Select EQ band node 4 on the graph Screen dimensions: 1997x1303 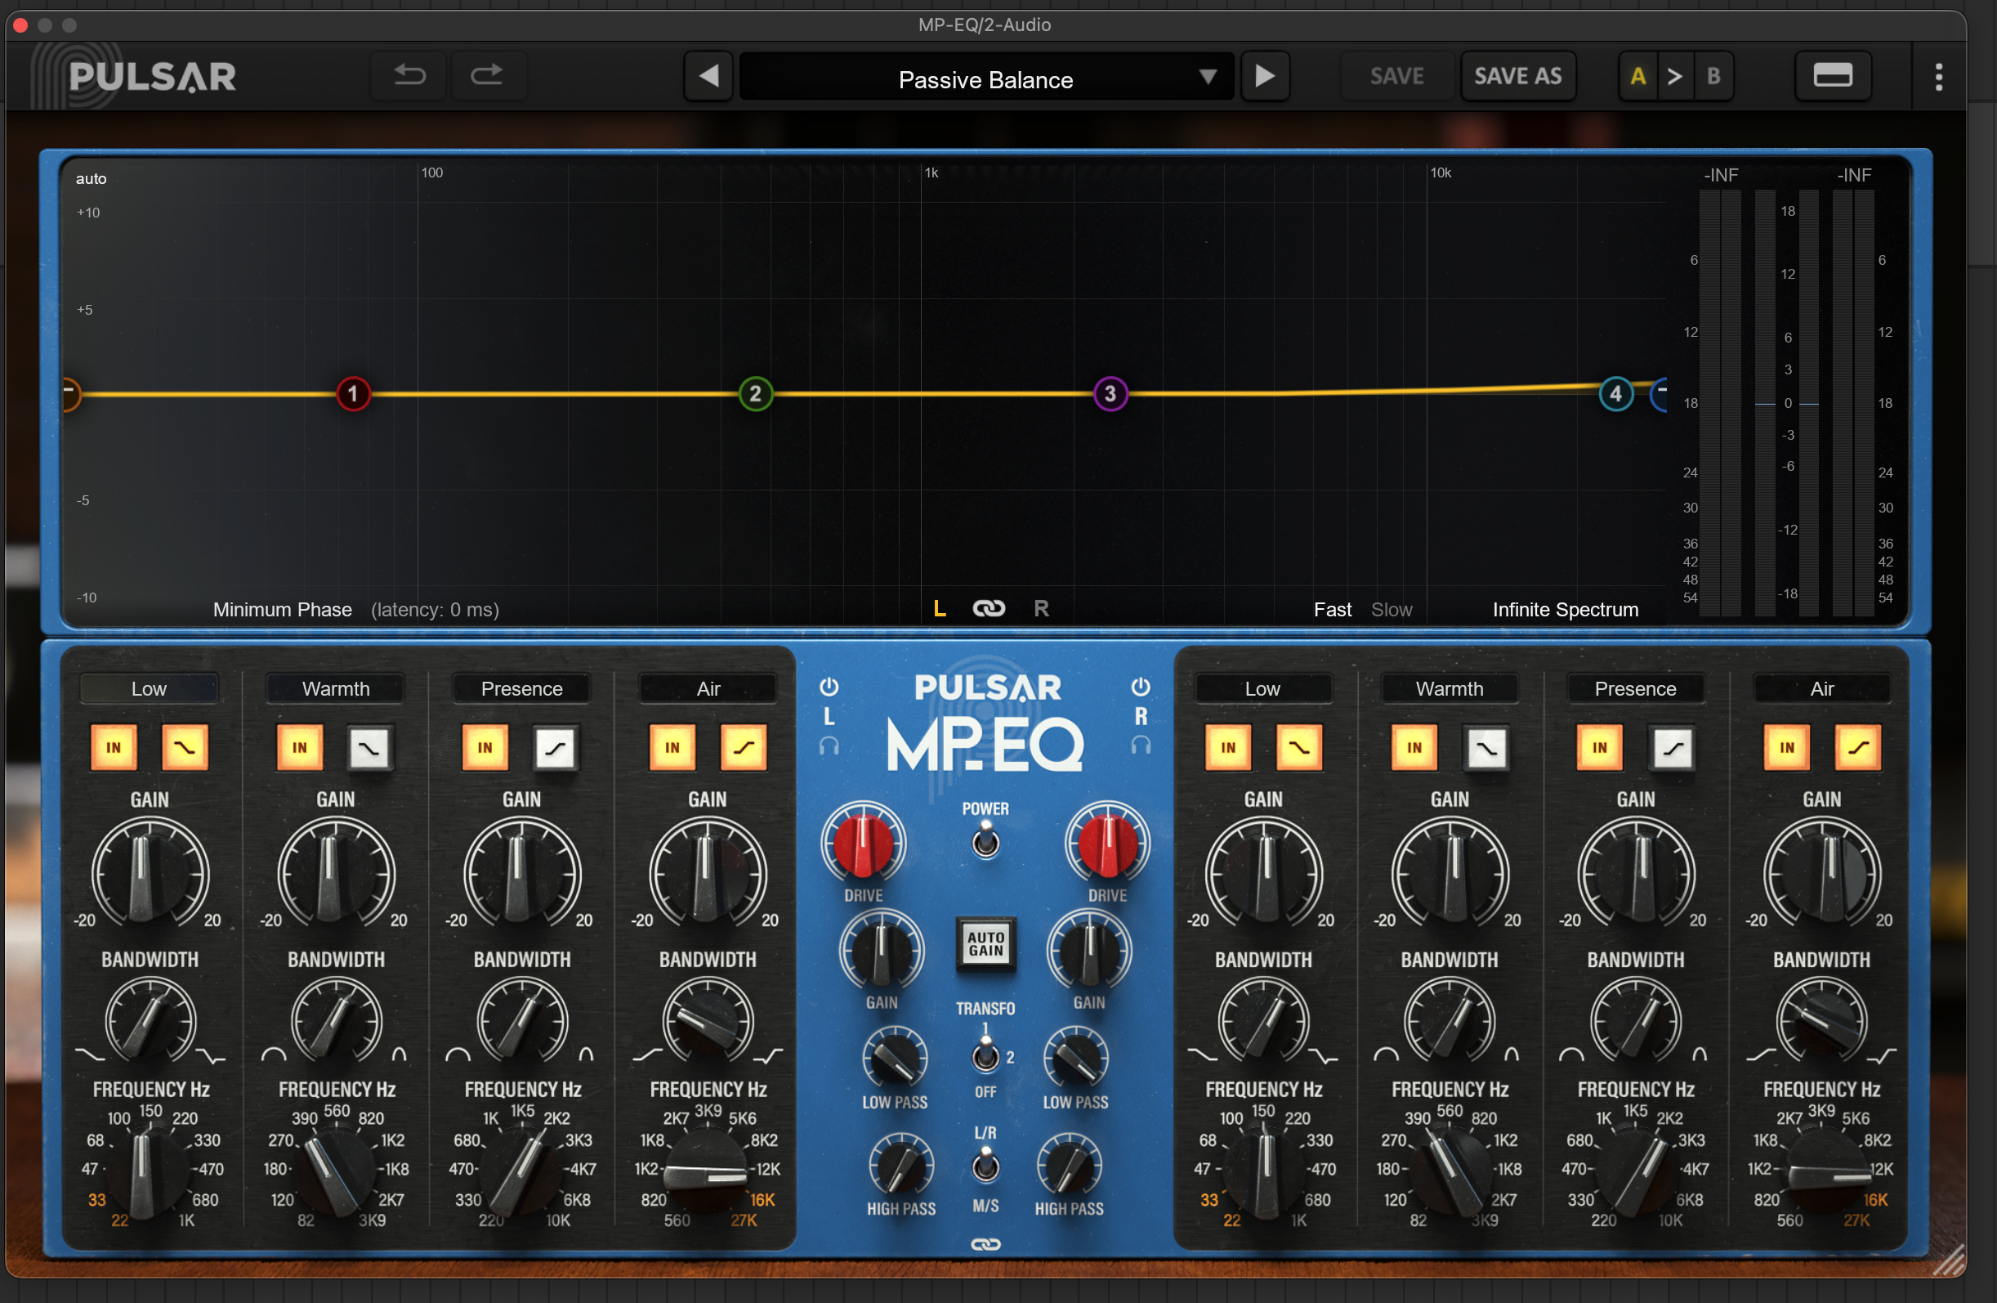[x=1615, y=394]
